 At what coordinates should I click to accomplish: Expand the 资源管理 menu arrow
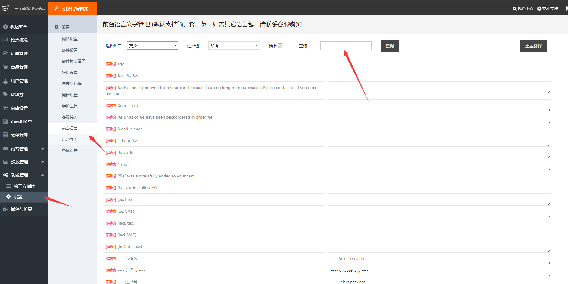pyautogui.click(x=43, y=162)
